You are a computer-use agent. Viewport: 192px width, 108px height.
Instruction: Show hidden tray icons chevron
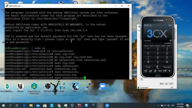[x=158, y=105]
